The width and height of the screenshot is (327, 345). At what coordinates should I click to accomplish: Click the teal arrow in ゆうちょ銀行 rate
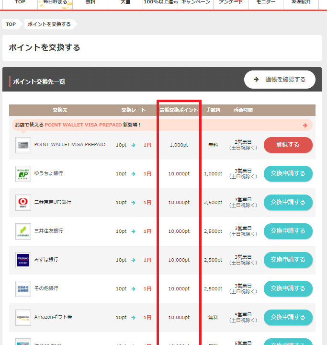[x=134, y=174]
